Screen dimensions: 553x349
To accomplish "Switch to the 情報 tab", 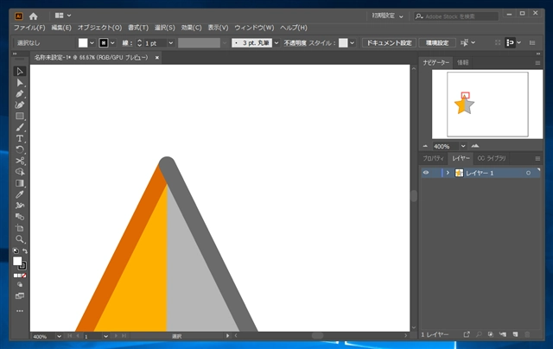I will [x=463, y=62].
